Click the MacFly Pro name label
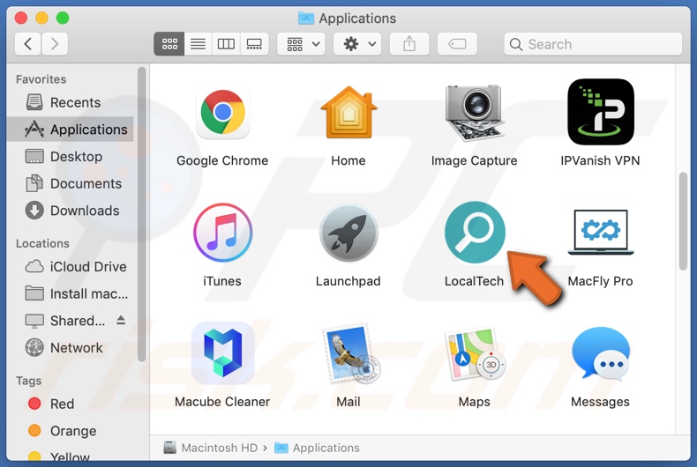 point(600,281)
